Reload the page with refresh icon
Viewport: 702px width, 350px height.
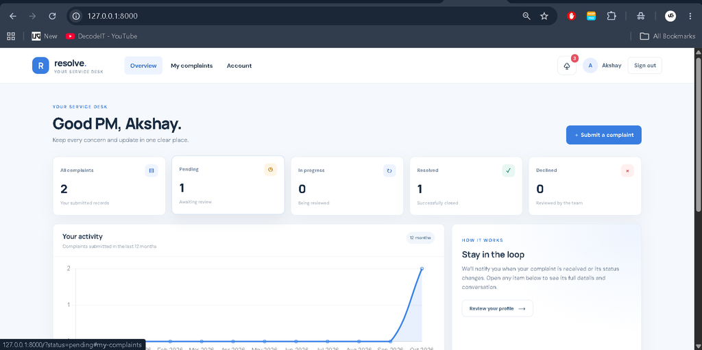click(x=52, y=16)
